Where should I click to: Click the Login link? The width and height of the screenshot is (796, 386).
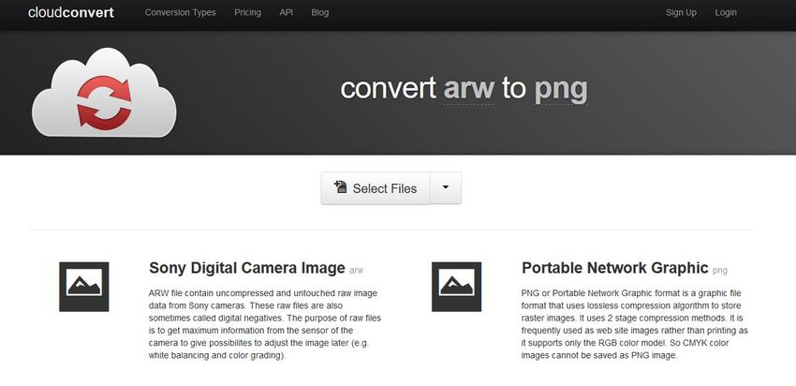(x=726, y=13)
